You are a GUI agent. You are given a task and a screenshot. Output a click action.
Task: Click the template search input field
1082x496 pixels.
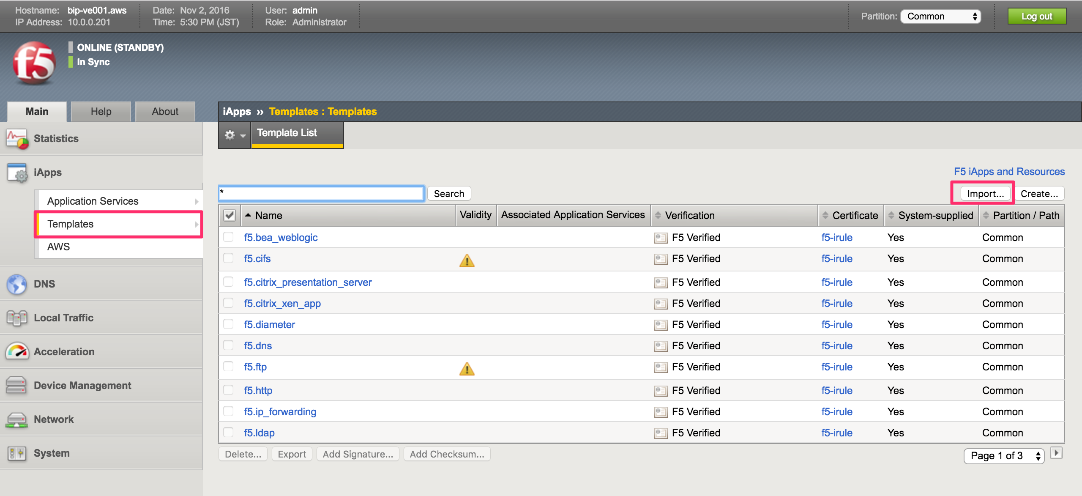[321, 193]
